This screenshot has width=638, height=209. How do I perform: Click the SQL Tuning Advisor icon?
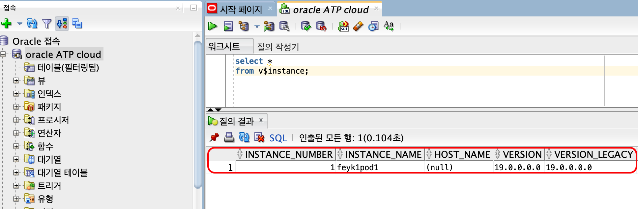[x=284, y=26]
